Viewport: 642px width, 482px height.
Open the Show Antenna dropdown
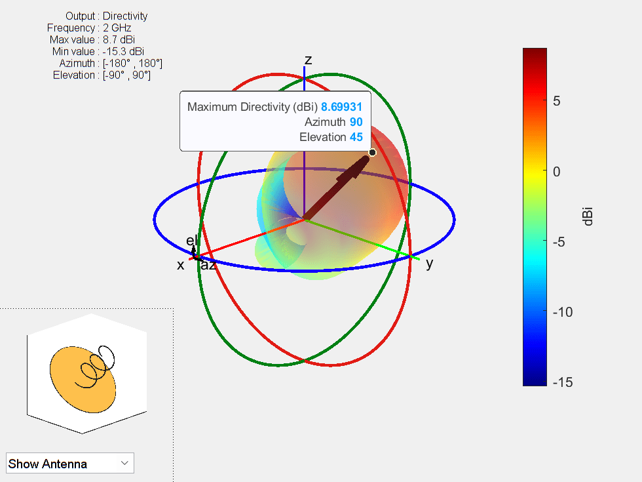coord(70,463)
